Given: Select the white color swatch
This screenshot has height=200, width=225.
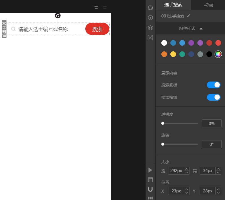Looking at the screenshot, I should coord(164,43).
